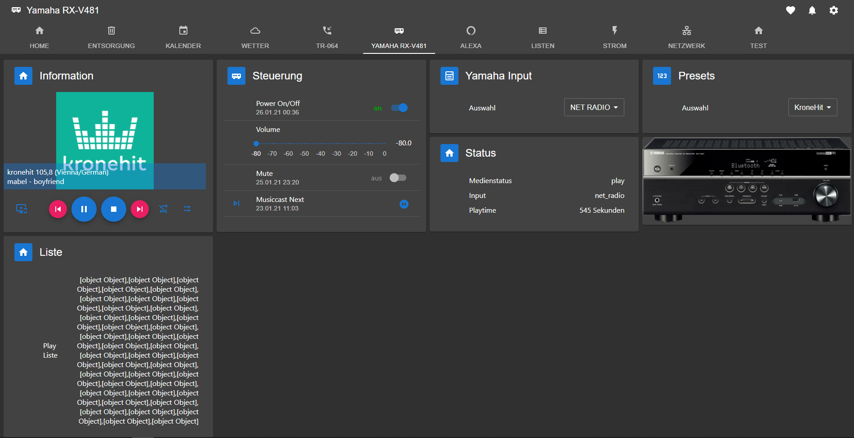Trigger Musiccast Next round blue button
This screenshot has width=854, height=438.
pos(404,204)
